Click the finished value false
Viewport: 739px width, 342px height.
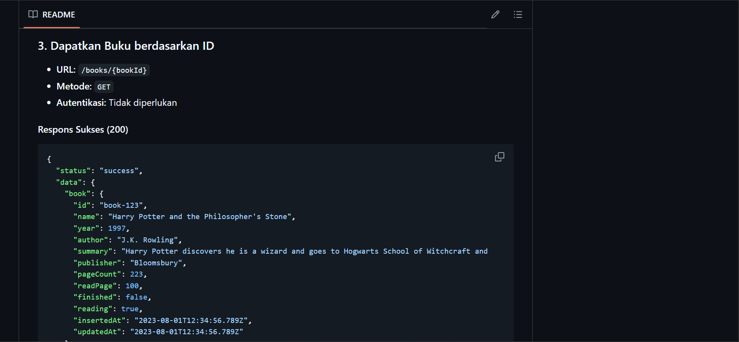click(x=136, y=297)
